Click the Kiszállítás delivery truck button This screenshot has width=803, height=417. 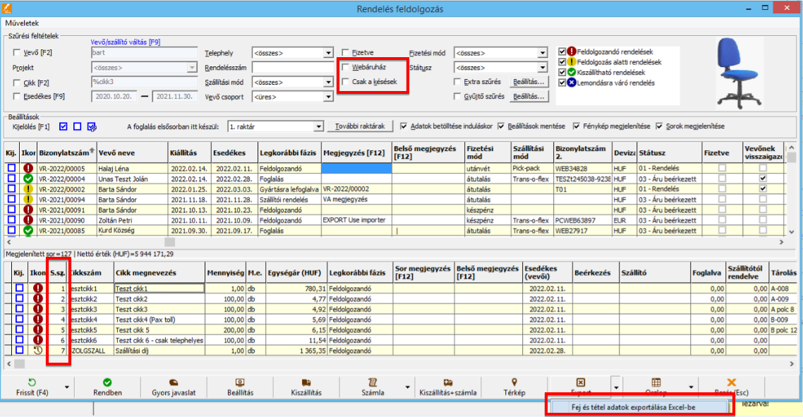(x=306, y=387)
